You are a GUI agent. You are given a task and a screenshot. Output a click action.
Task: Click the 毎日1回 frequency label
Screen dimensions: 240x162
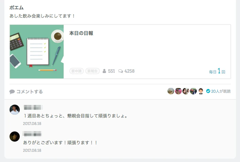[217, 71]
